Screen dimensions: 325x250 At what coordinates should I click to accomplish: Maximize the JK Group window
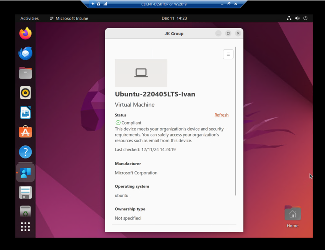point(228,33)
